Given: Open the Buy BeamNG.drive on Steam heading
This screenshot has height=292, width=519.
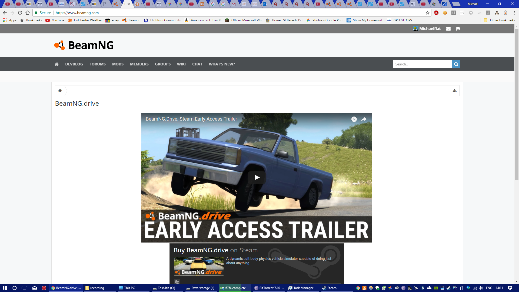Looking at the screenshot, I should pyautogui.click(x=215, y=250).
